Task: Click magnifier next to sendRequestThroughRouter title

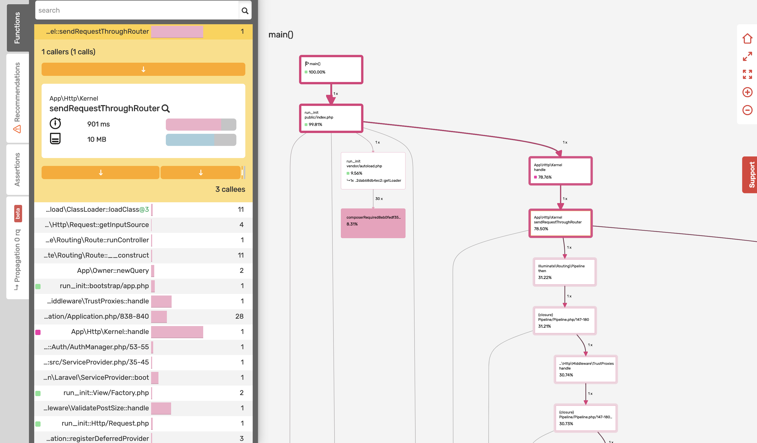Action: [166, 109]
